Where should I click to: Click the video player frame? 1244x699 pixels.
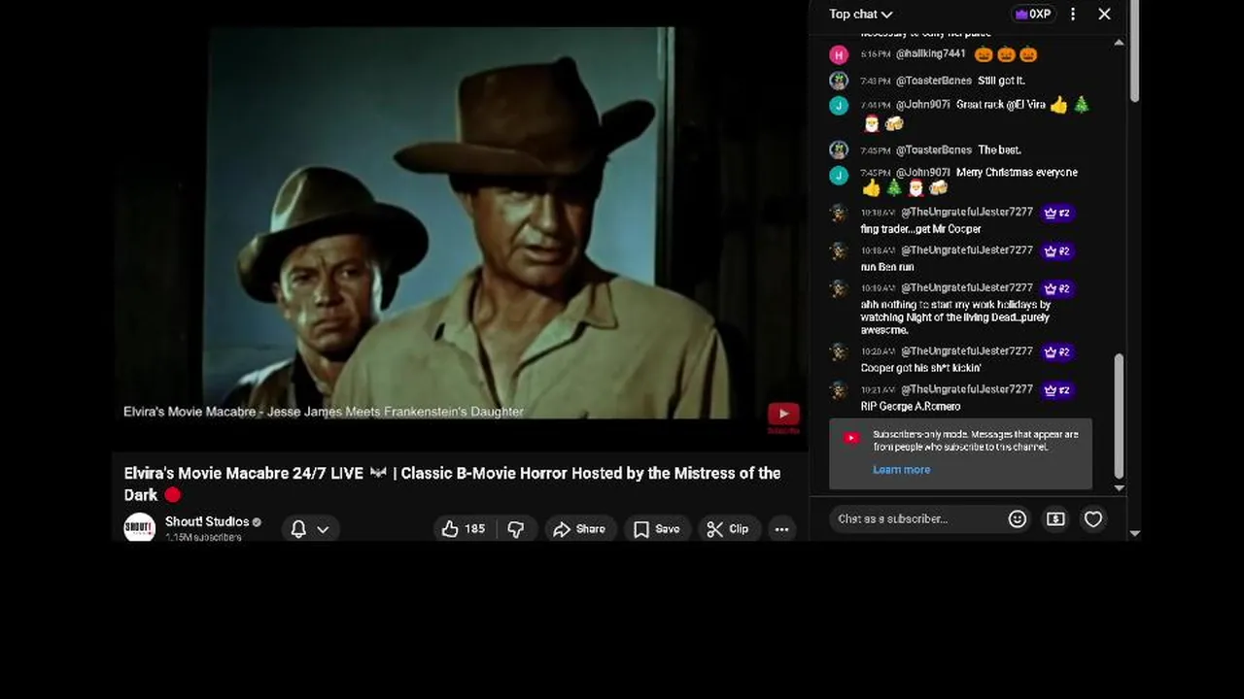pyautogui.click(x=460, y=225)
